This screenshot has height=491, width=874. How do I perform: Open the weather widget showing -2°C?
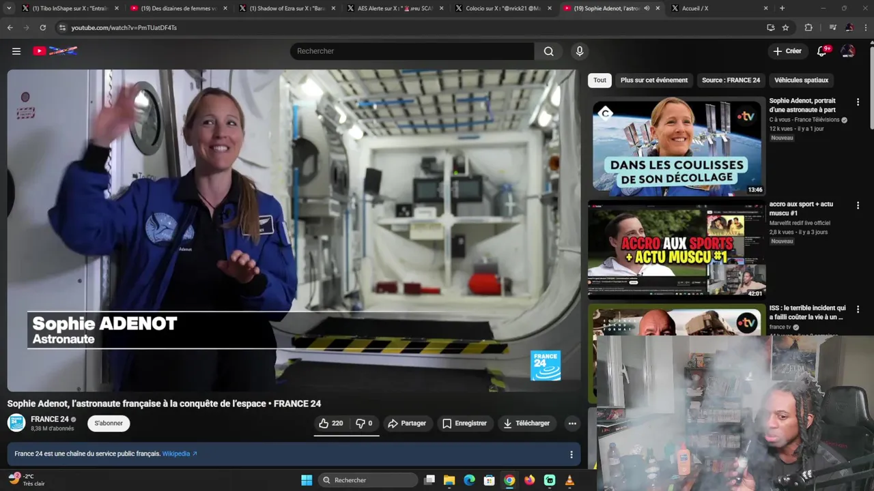pos(26,480)
